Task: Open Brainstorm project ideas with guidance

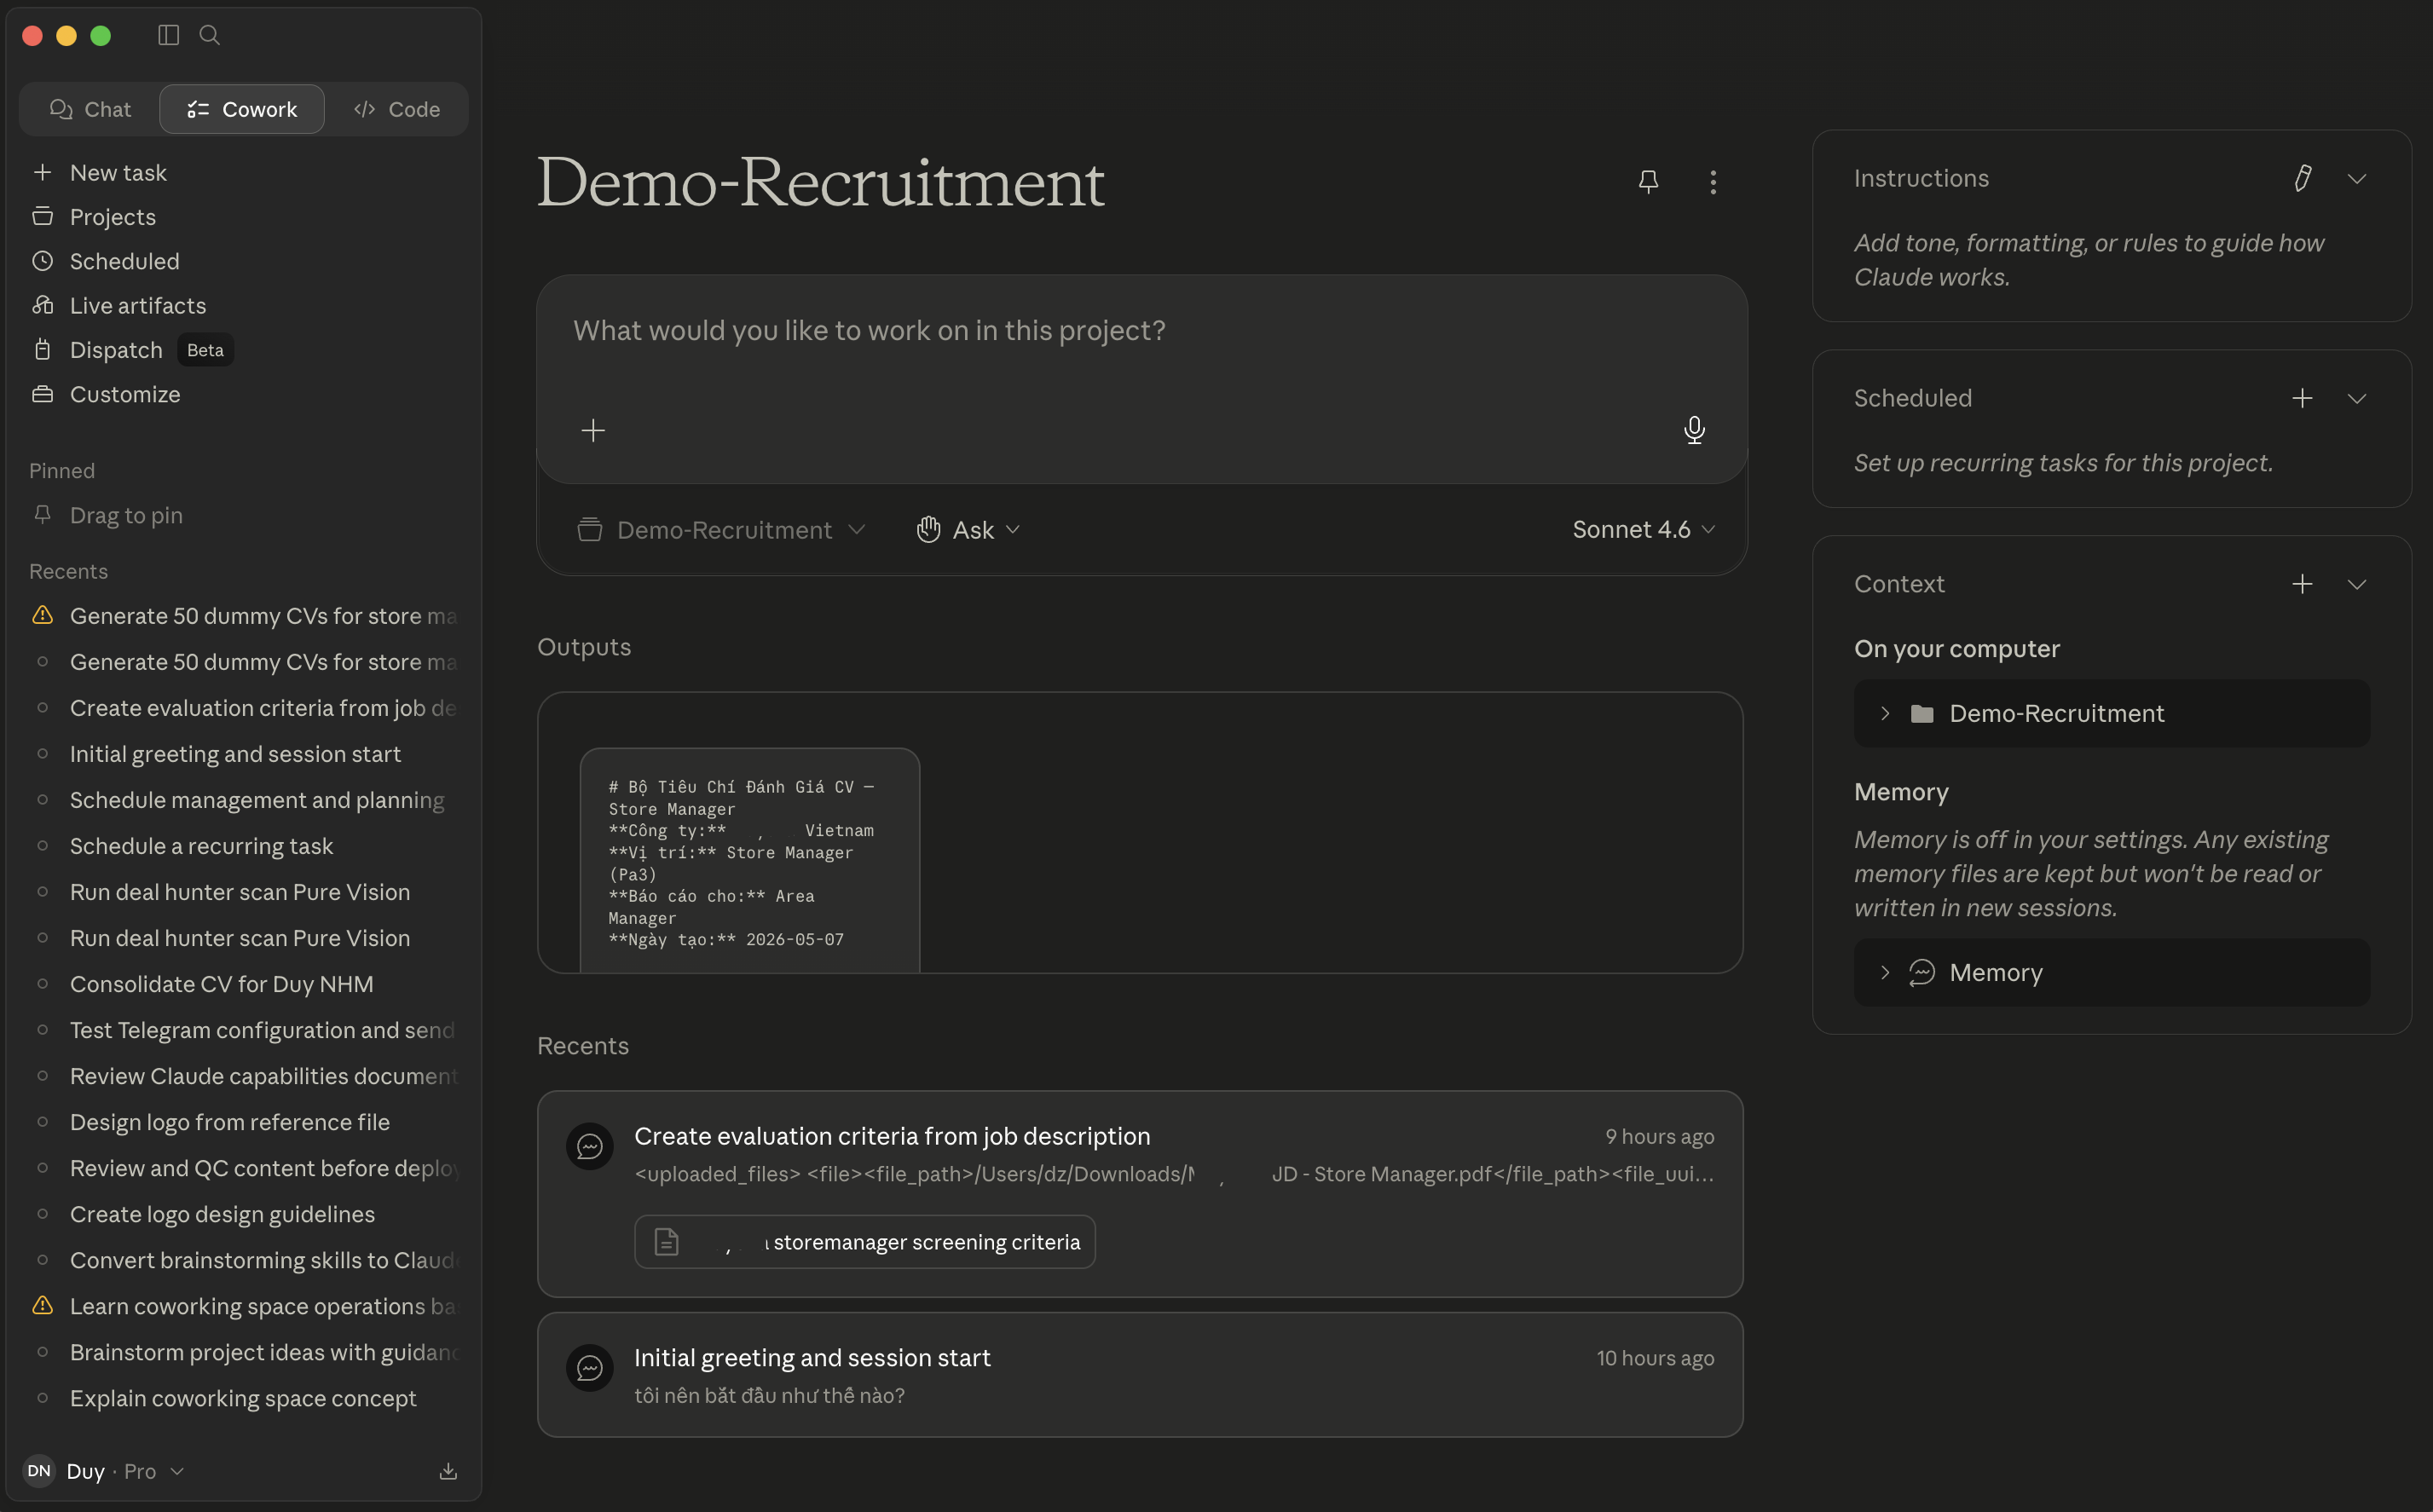Action: 244,1351
